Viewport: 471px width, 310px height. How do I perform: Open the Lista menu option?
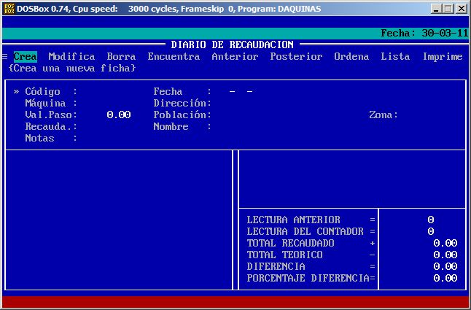point(395,57)
